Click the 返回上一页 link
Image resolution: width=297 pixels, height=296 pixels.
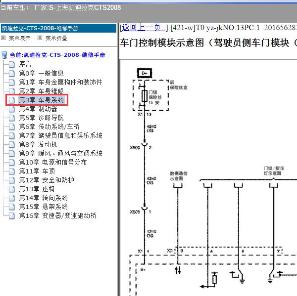[x=143, y=28]
